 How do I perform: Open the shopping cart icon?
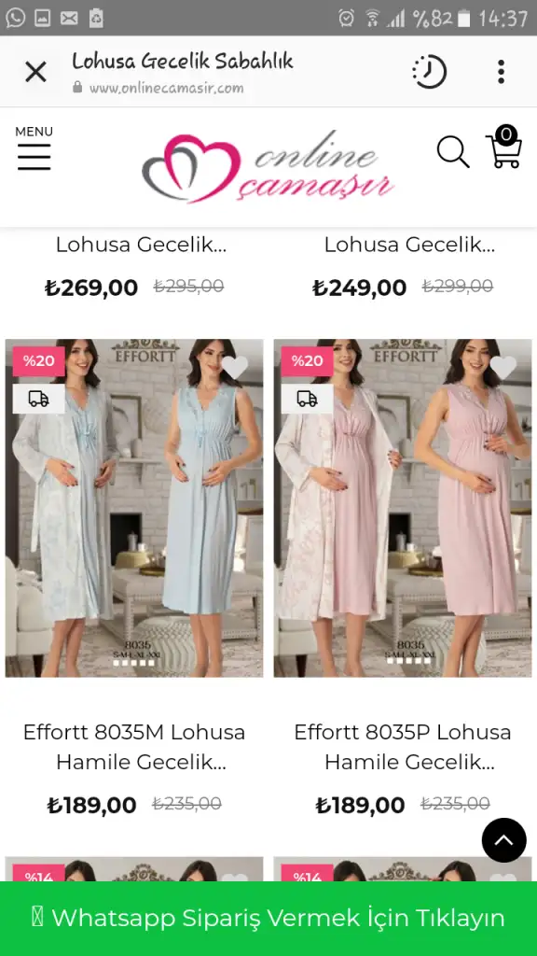(x=504, y=147)
